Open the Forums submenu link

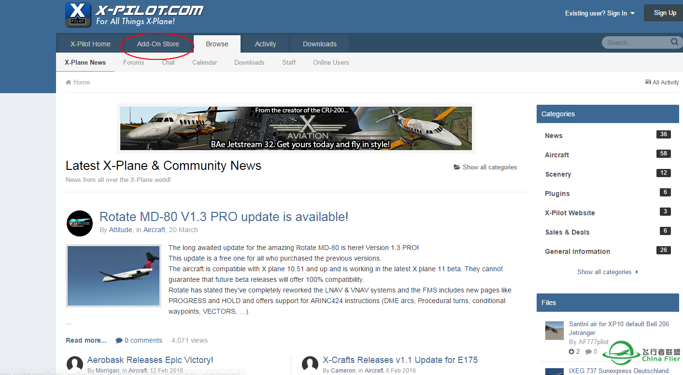[x=133, y=63]
